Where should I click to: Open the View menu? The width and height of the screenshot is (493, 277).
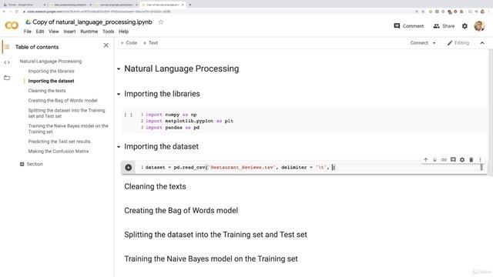point(53,32)
